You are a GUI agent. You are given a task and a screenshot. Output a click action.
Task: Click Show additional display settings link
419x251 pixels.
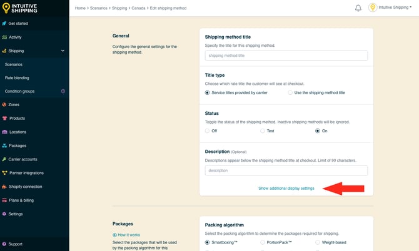286,189
